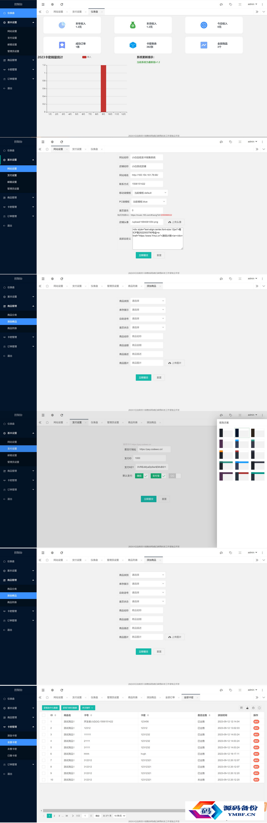The height and width of the screenshot is (823, 267).
Task: Pick the dark brown sidebar color scheme
Action: 258,433
